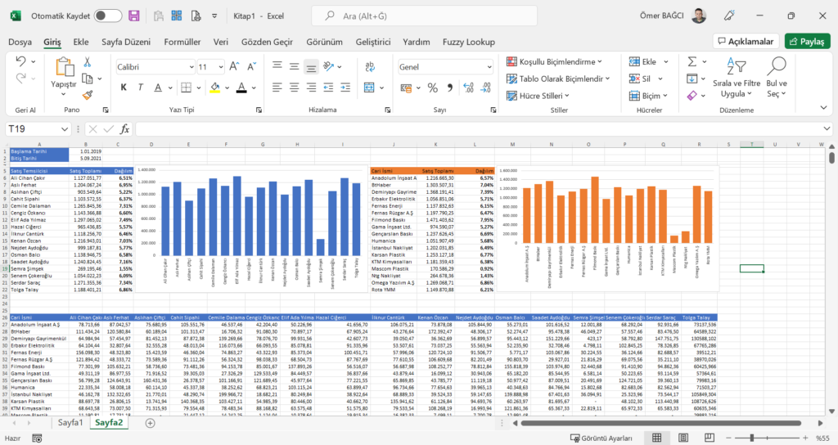Click the Undo (Geri Al) arrow icon
Viewport: 838px width, 445px height.
20,61
